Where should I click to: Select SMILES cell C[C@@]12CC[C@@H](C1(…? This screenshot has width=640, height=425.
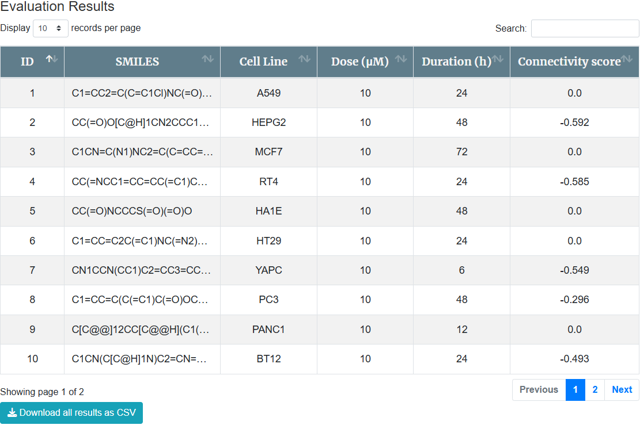coord(141,329)
